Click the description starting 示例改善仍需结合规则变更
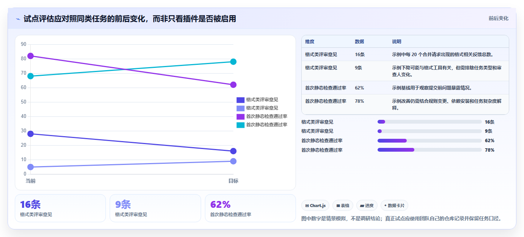Image resolution: width=524 pixels, height=237 pixels. point(447,105)
